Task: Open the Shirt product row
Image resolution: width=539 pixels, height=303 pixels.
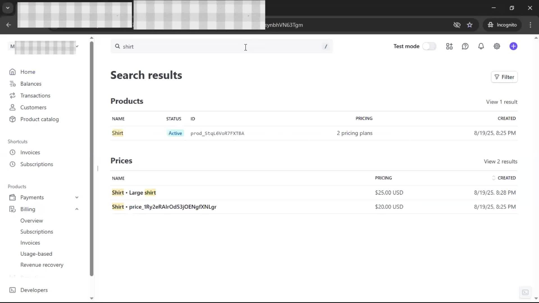Action: pos(314,133)
